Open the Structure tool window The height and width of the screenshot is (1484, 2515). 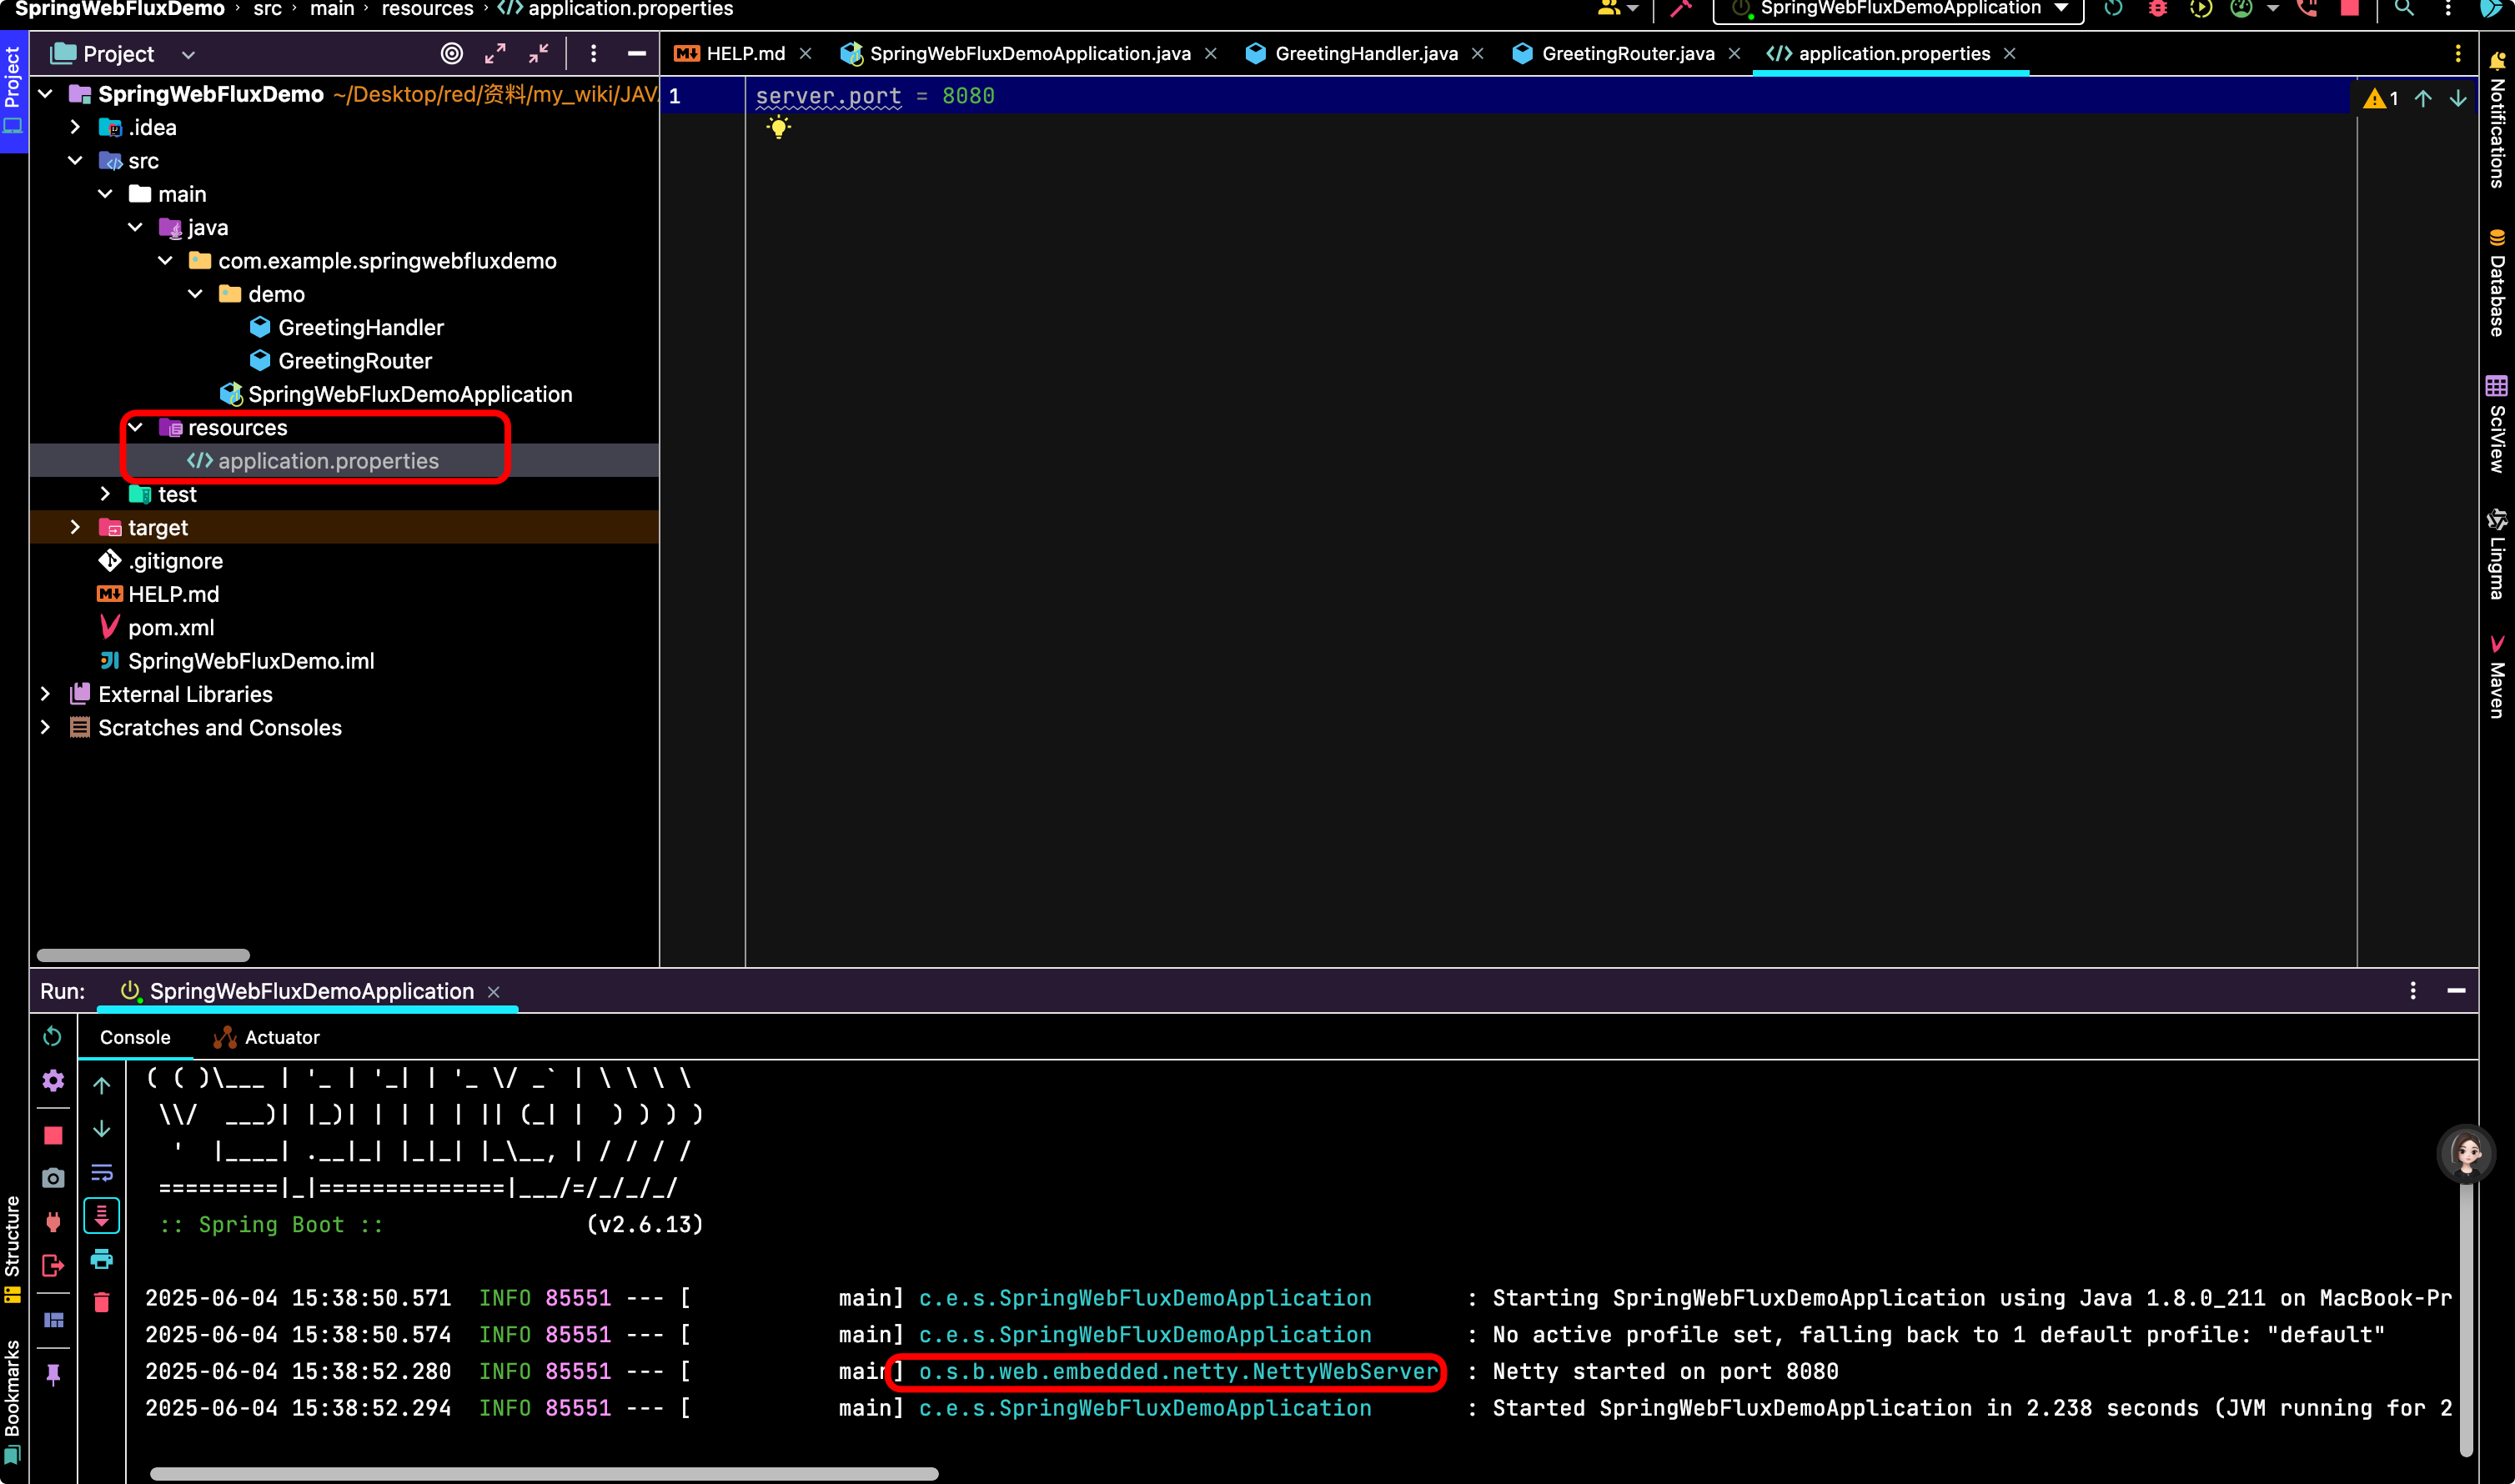(13, 1248)
